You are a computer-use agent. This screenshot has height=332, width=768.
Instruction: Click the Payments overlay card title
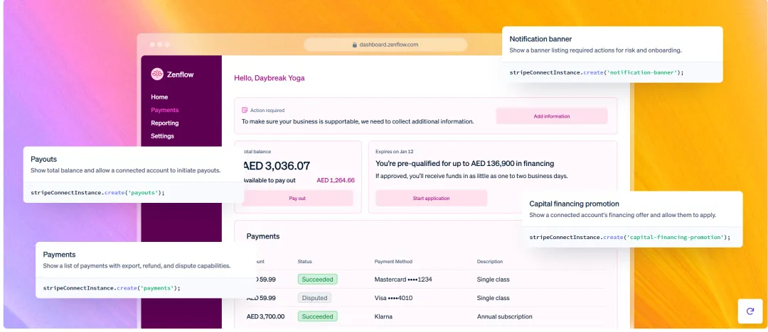pyautogui.click(x=59, y=254)
